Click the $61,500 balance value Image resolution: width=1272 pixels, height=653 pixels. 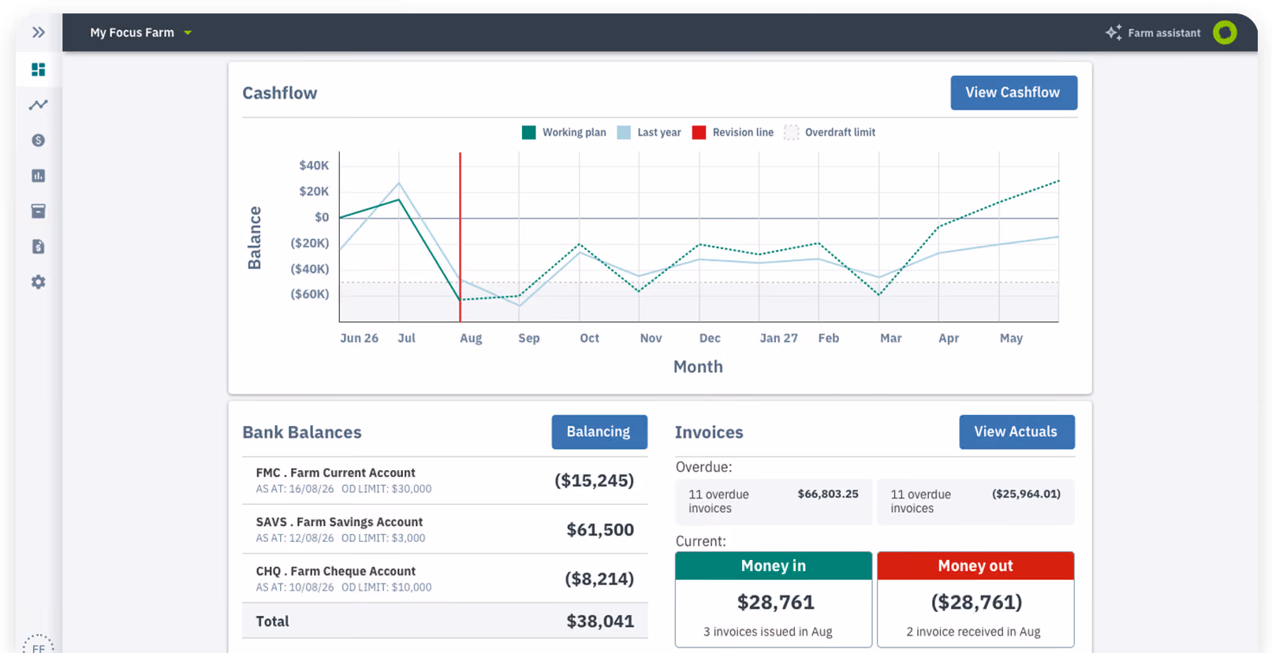pos(600,530)
